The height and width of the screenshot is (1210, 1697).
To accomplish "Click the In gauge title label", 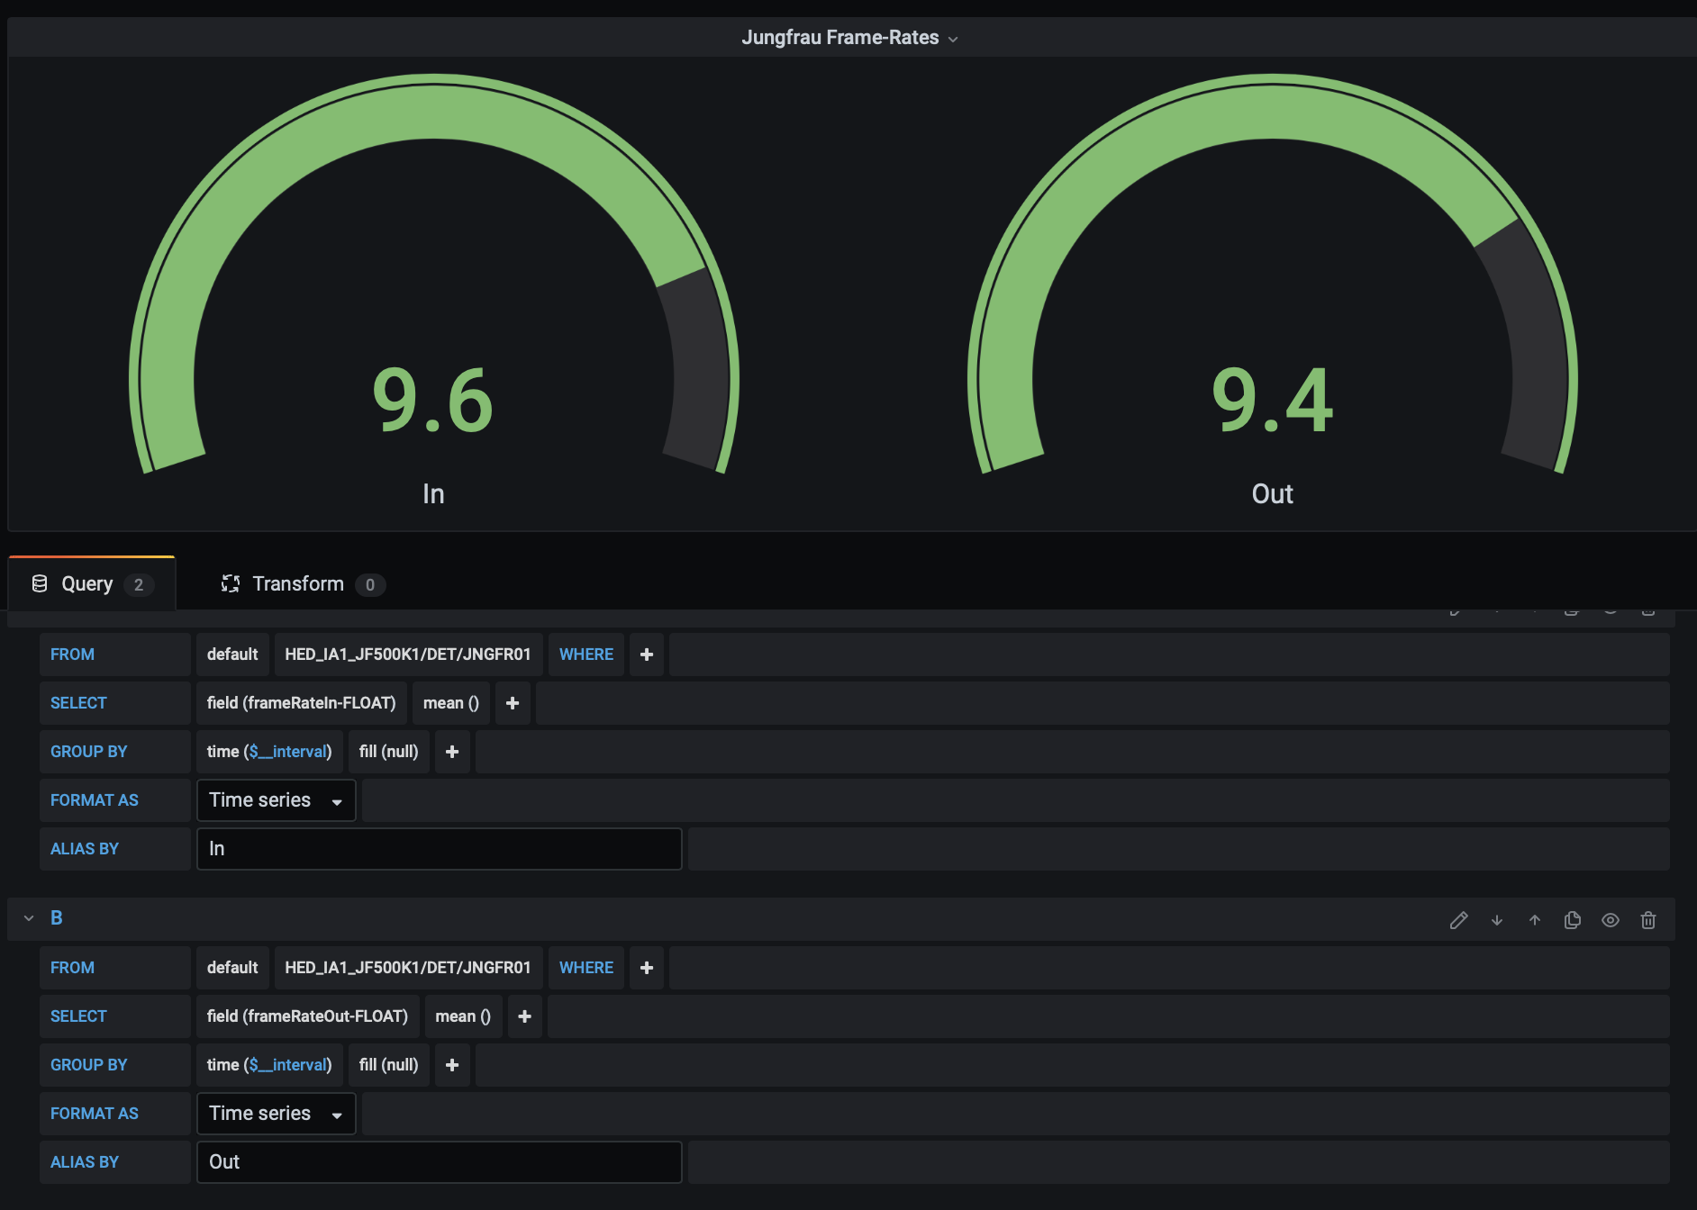I will (x=433, y=494).
